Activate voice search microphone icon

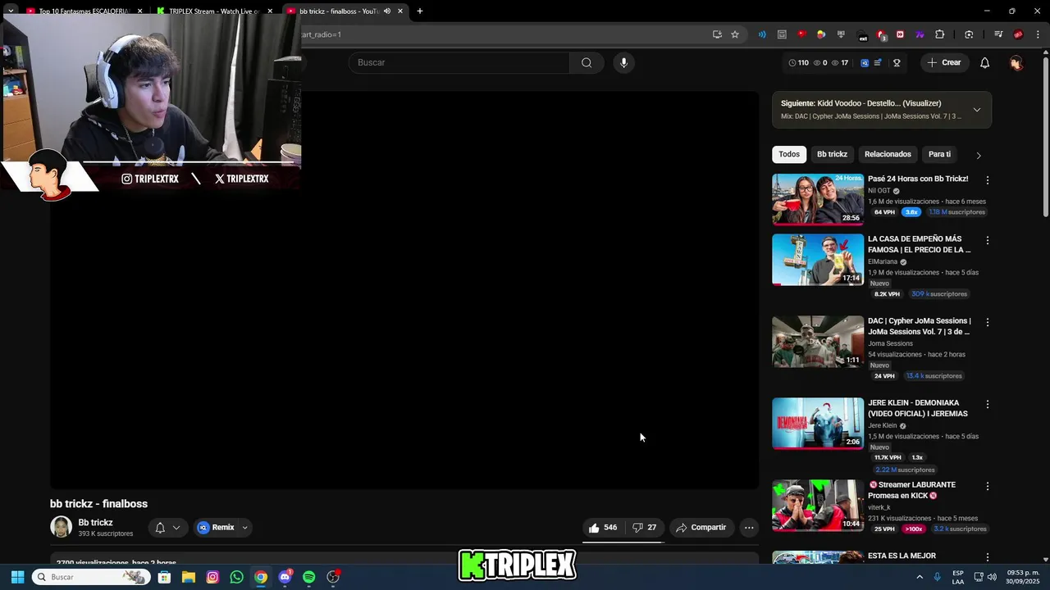point(623,63)
